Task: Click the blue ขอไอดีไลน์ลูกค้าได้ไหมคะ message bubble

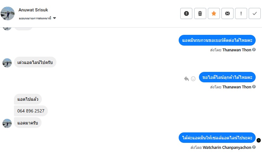Action: (227, 77)
